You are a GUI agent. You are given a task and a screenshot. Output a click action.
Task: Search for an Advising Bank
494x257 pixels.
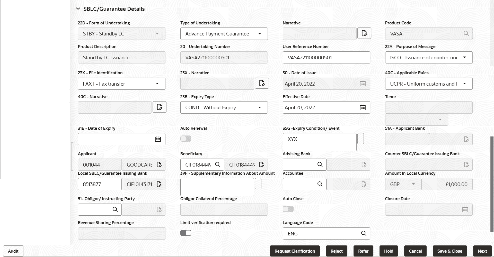point(320,164)
